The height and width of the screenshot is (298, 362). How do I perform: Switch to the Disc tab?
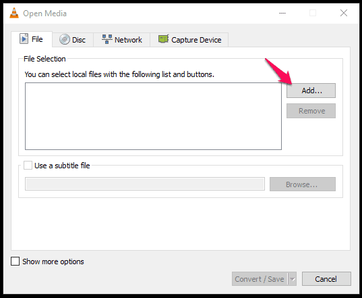click(x=73, y=40)
